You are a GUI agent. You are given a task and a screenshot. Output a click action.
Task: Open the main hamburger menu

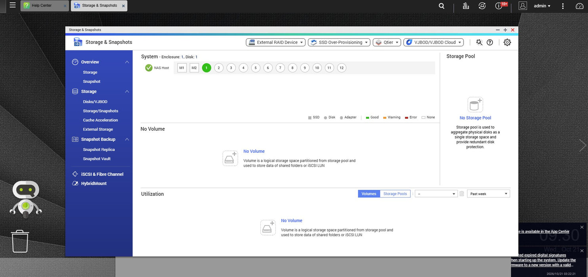(x=13, y=6)
